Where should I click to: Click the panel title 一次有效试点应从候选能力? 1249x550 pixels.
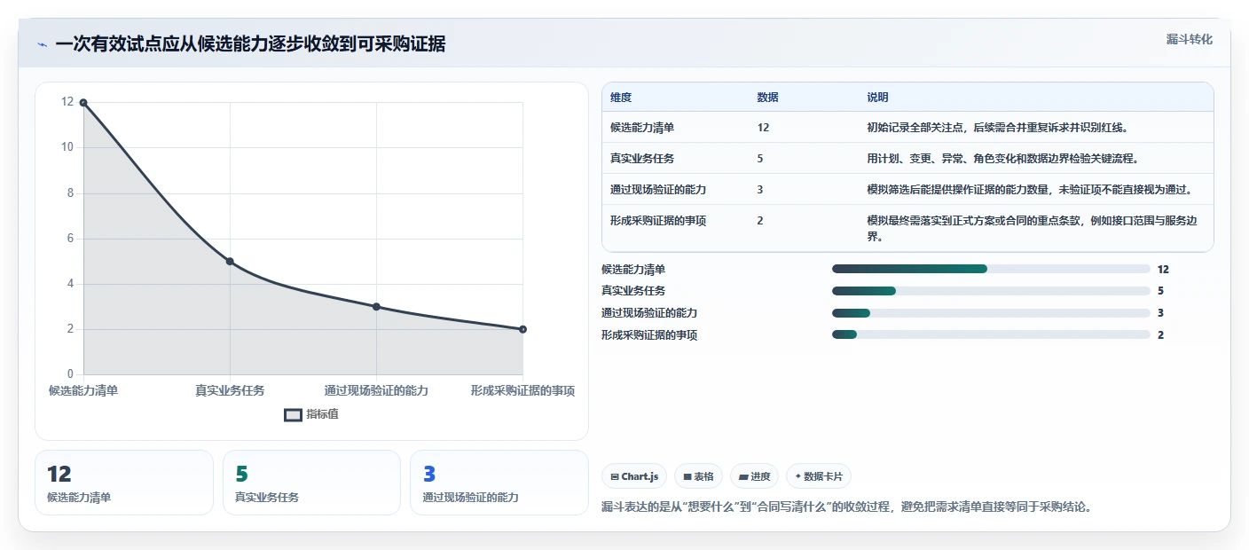pyautogui.click(x=250, y=44)
